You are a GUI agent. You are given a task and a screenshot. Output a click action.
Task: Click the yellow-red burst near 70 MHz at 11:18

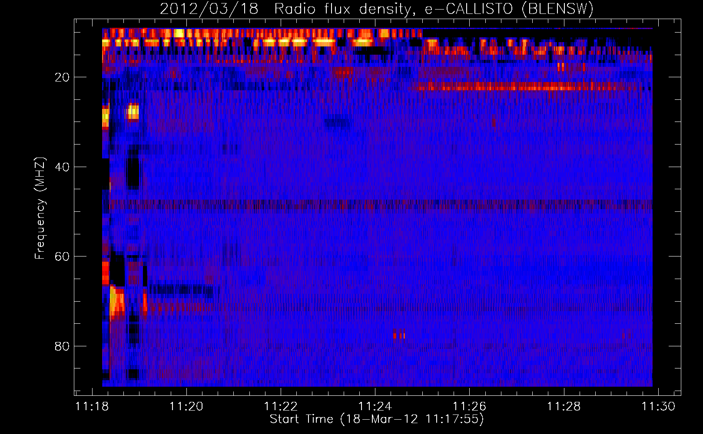point(116,300)
